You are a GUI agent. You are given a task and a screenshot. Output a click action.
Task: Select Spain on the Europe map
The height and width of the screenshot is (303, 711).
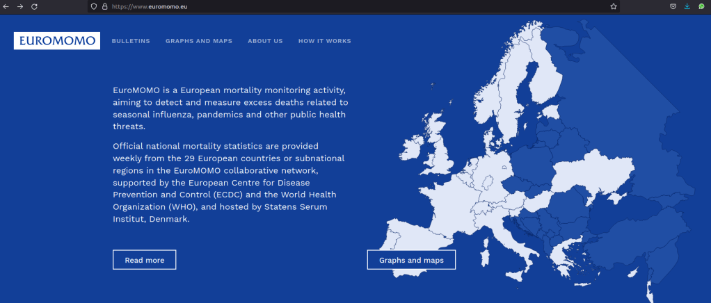tap(417, 243)
